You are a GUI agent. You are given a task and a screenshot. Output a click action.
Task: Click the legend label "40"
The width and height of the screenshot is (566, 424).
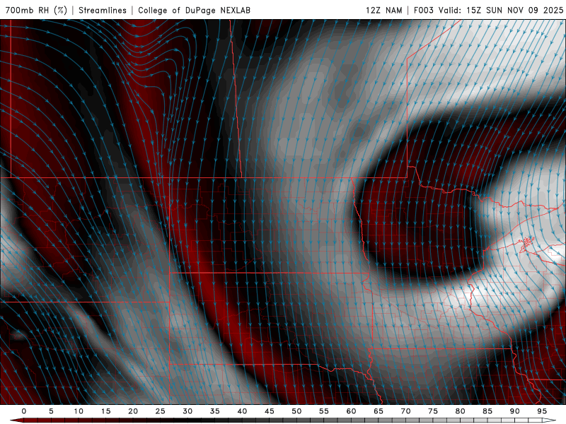point(242,411)
